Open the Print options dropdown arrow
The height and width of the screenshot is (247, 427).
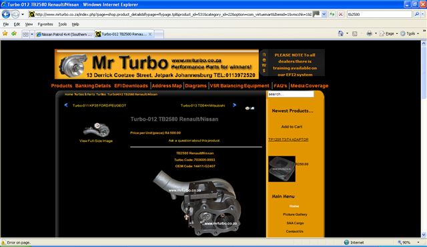click(x=376, y=33)
